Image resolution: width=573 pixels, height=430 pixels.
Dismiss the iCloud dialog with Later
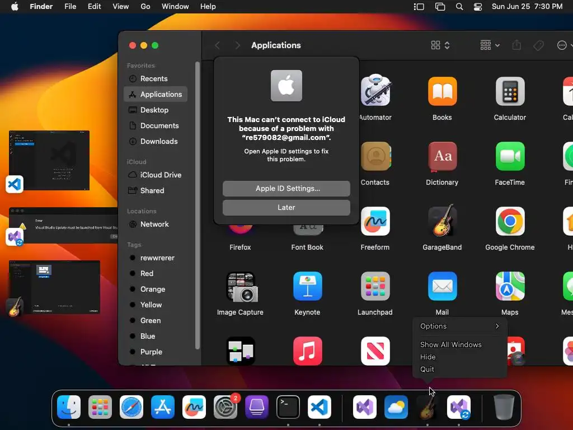[286, 208]
